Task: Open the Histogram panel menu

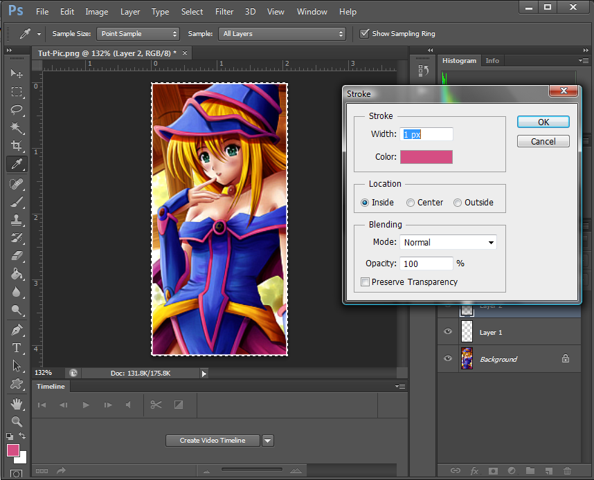Action: [x=584, y=61]
